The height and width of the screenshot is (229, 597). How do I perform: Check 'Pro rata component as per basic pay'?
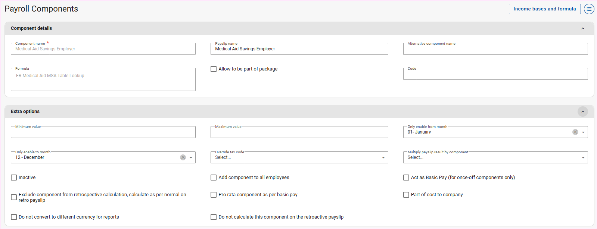(x=214, y=195)
